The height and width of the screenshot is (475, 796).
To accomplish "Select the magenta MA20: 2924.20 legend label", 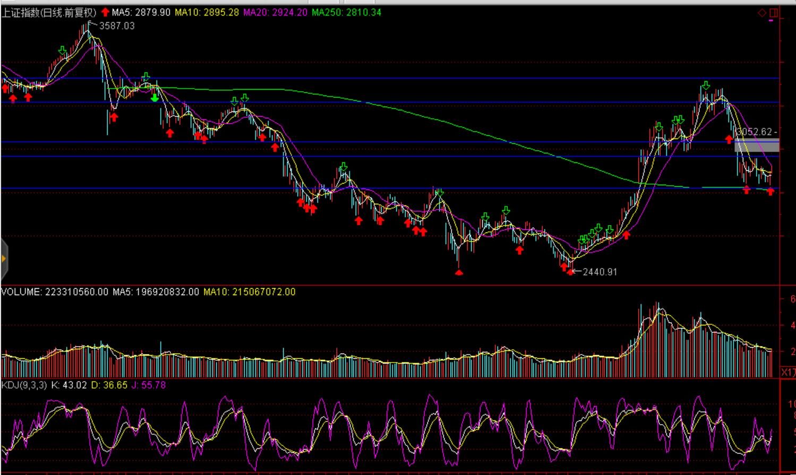I will pos(275,12).
